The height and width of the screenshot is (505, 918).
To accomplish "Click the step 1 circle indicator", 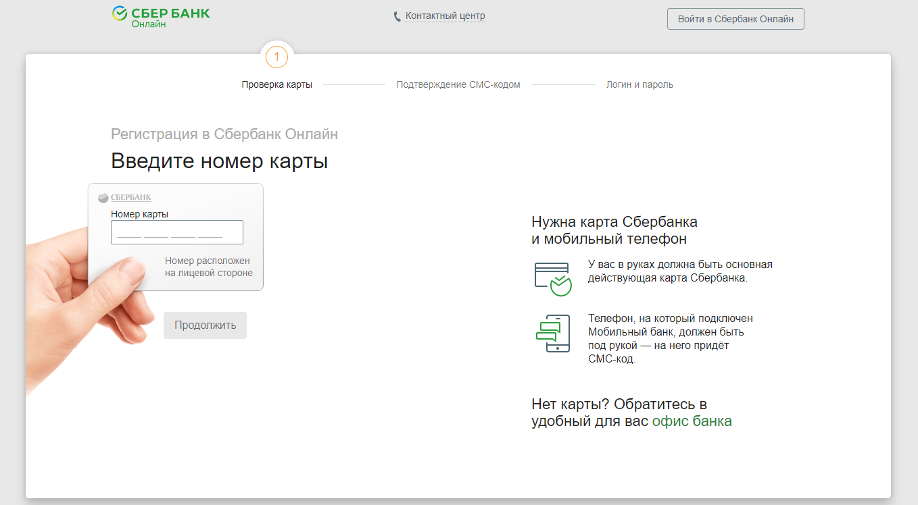I will (276, 57).
